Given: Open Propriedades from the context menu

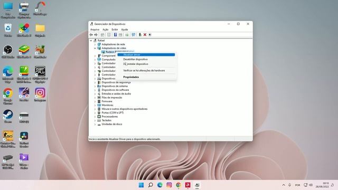Looking at the screenshot, I should coord(146,77).
